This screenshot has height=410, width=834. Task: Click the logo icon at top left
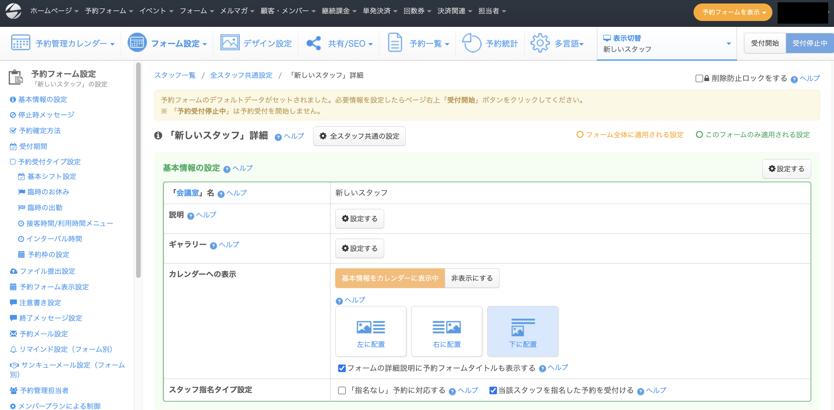coord(13,11)
